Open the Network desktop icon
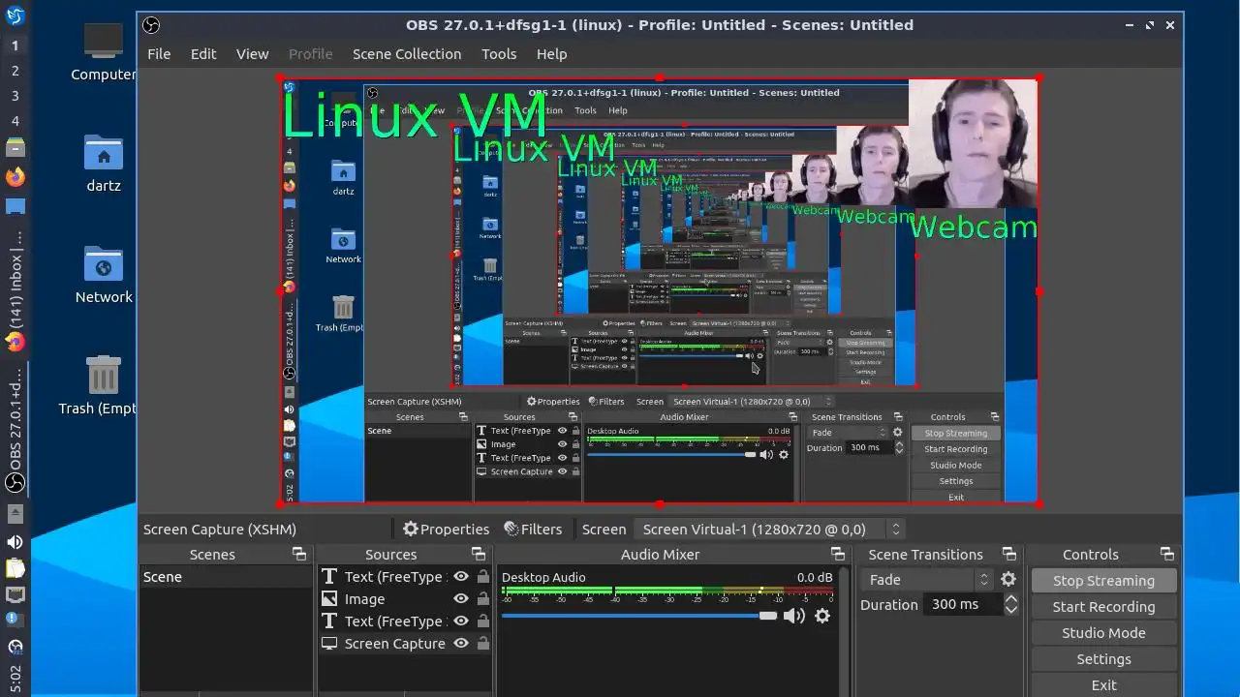 [x=104, y=275]
